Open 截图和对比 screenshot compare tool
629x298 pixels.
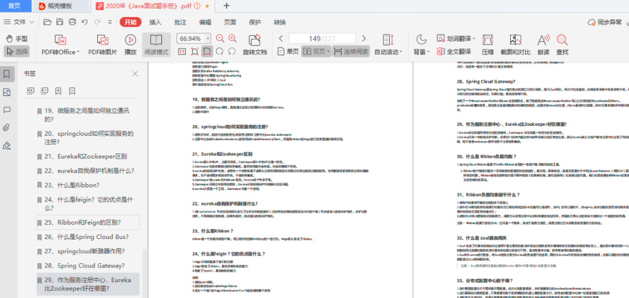pyautogui.click(x=516, y=45)
